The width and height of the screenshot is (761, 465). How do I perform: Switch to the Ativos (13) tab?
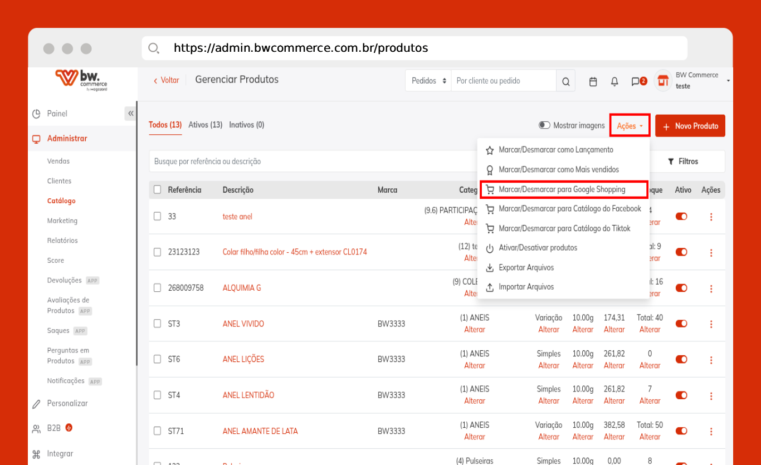206,125
